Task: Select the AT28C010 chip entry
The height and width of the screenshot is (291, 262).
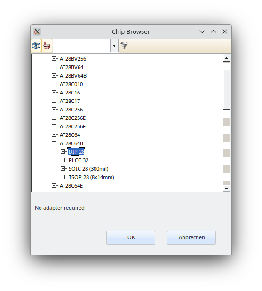Action: pos(71,84)
